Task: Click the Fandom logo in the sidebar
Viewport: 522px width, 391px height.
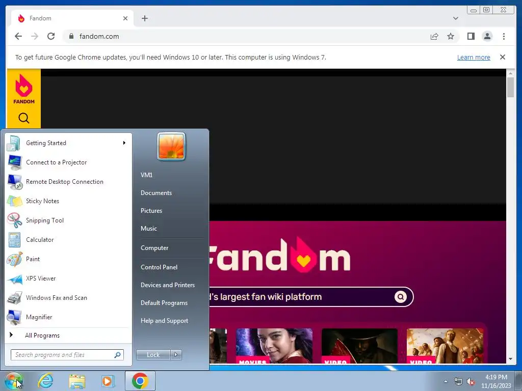Action: point(24,89)
